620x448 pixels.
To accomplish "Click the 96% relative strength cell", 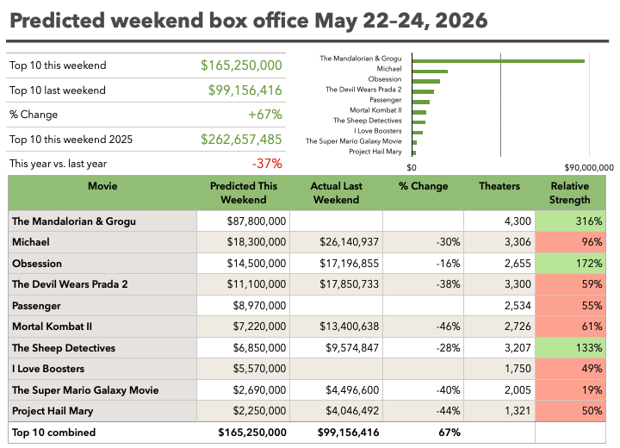I will 571,242.
